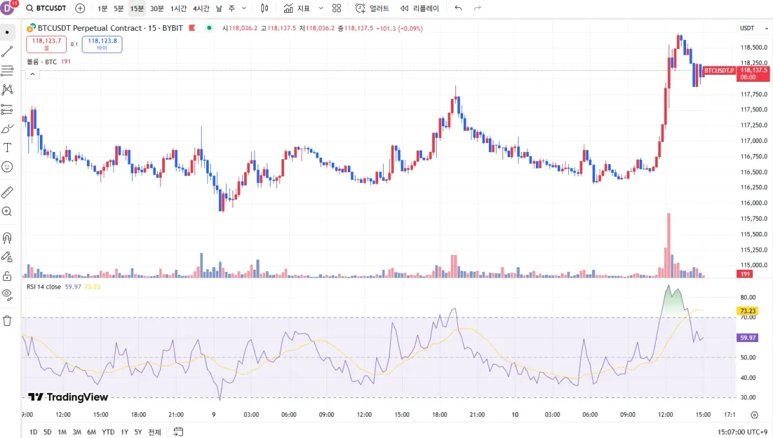The image size is (773, 438).
Task: Collapse the indicator legend chevron
Action: [x=32, y=74]
